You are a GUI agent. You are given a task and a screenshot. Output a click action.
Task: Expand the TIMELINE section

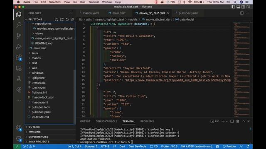[34, 132]
